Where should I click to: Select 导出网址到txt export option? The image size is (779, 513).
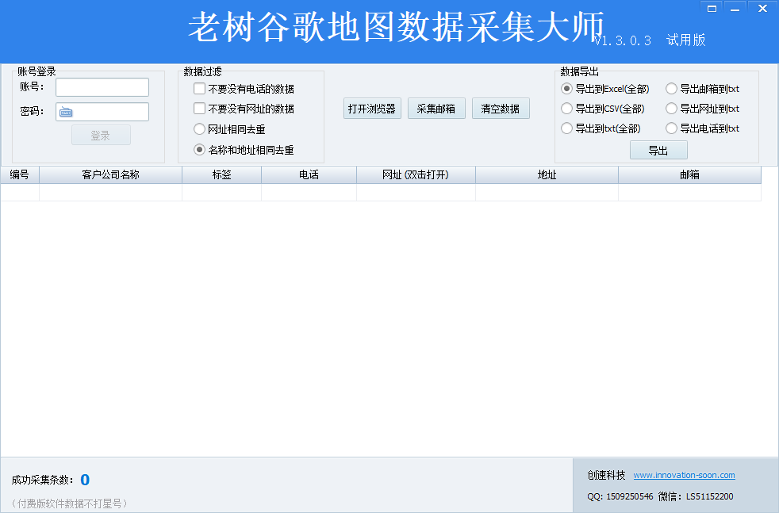click(672, 109)
